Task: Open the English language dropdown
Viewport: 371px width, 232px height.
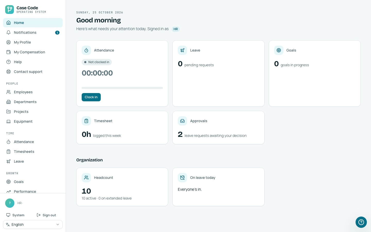Action: [x=33, y=225]
